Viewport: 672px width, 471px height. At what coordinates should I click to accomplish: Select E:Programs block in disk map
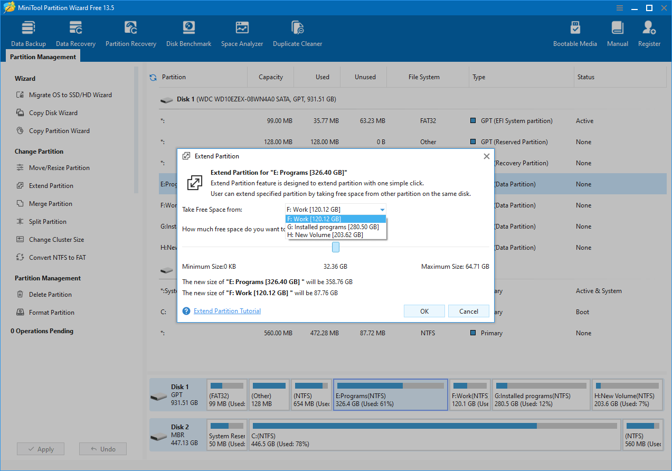coord(391,394)
